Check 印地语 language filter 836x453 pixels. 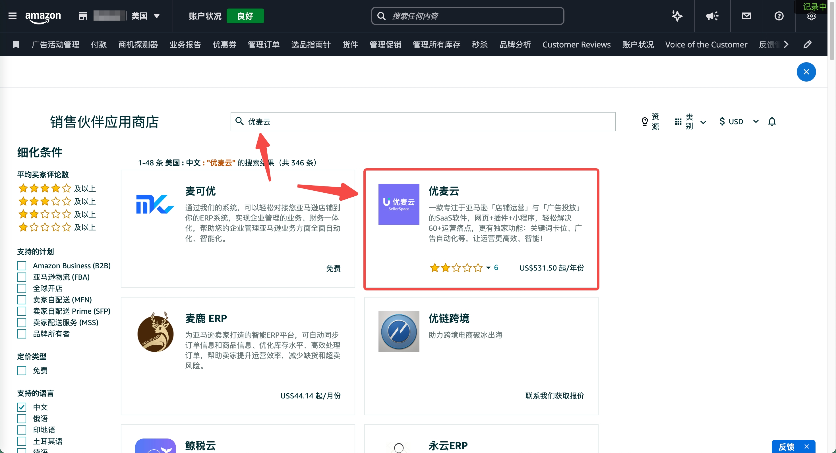pos(21,430)
